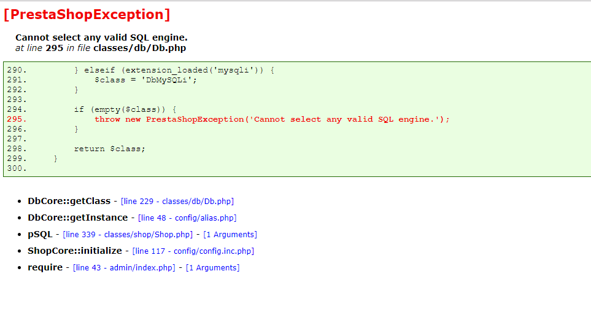Click the DbCore::getClass stack entry name
The height and width of the screenshot is (322, 591).
tap(69, 201)
